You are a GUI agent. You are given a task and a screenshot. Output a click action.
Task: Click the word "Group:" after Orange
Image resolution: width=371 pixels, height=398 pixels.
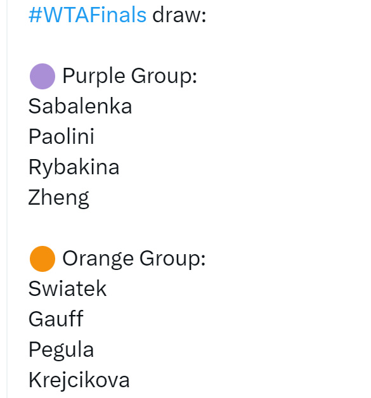click(172, 259)
